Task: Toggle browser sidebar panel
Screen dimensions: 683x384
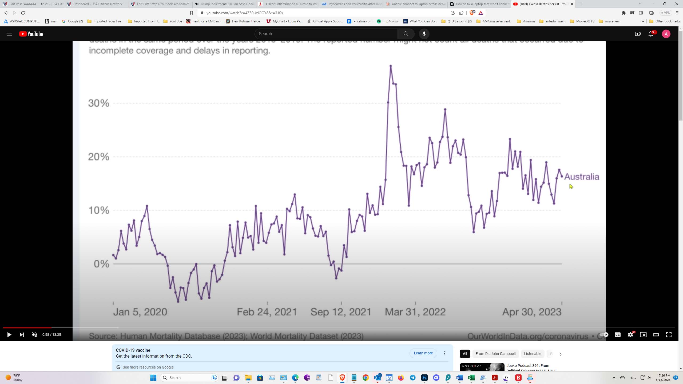Action: (641, 13)
